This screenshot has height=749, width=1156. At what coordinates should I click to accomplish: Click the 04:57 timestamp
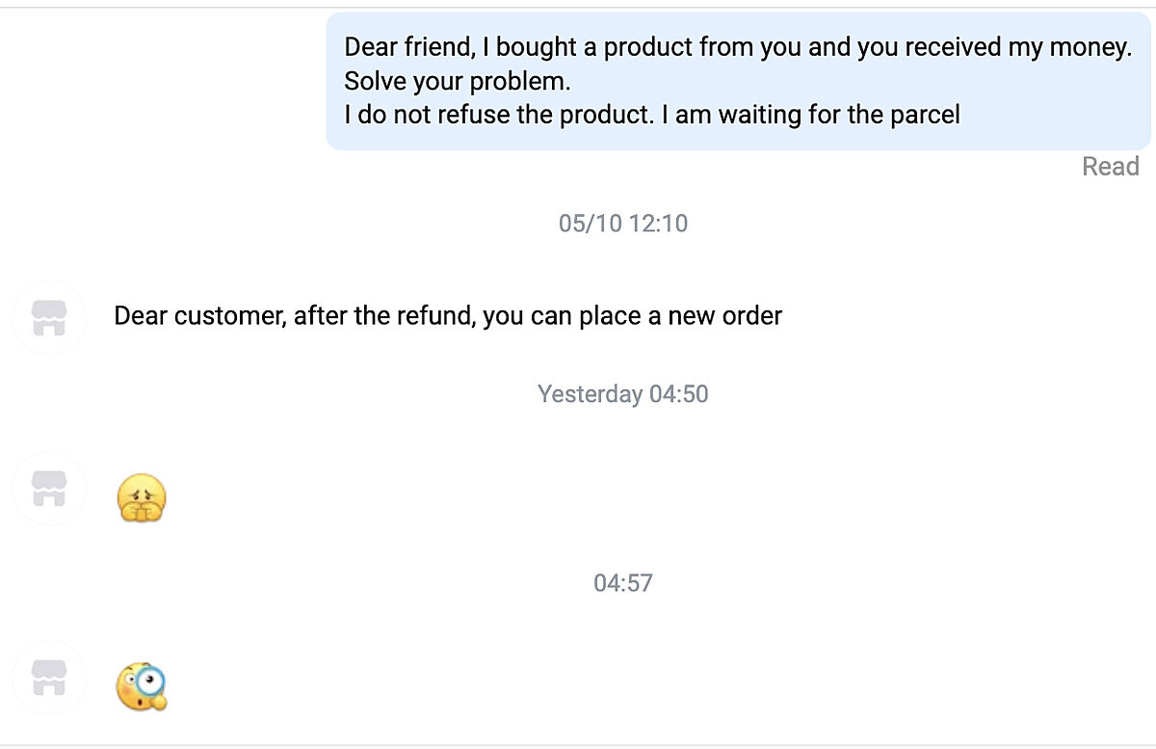(622, 583)
